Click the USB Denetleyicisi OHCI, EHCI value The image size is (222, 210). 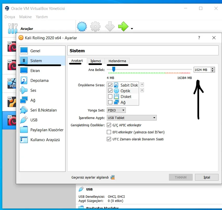pyautogui.click(x=116, y=197)
